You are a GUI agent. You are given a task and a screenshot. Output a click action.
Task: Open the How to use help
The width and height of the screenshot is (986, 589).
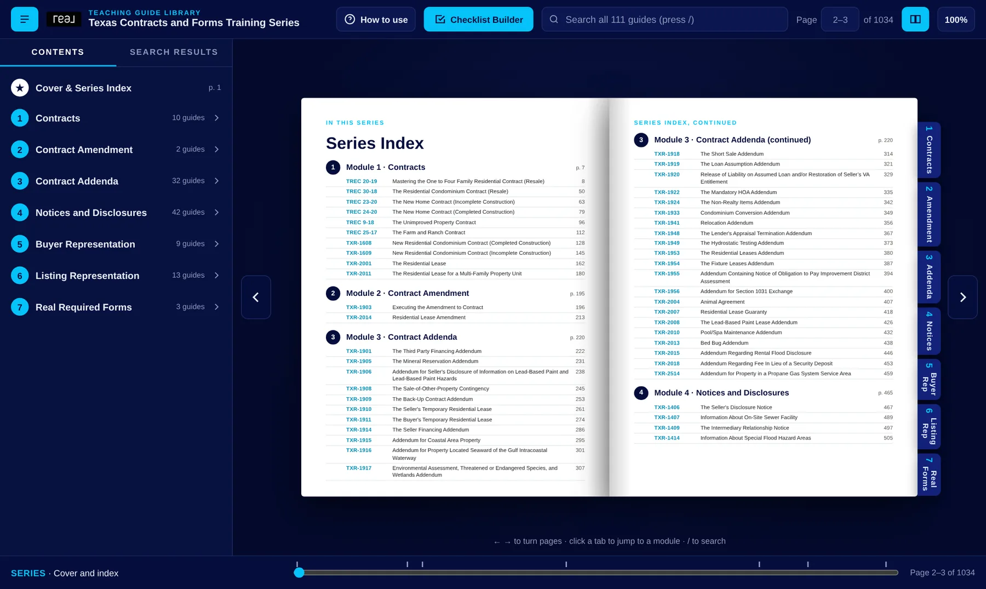[376, 19]
